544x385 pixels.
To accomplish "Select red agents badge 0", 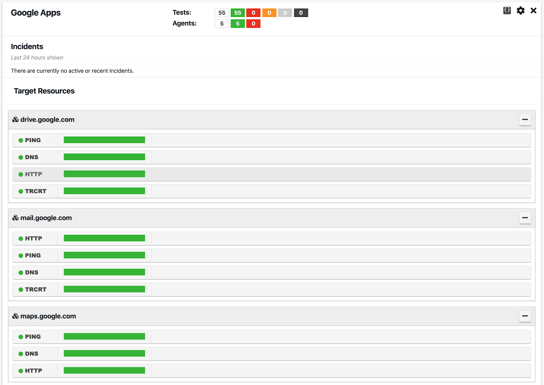I will point(253,24).
